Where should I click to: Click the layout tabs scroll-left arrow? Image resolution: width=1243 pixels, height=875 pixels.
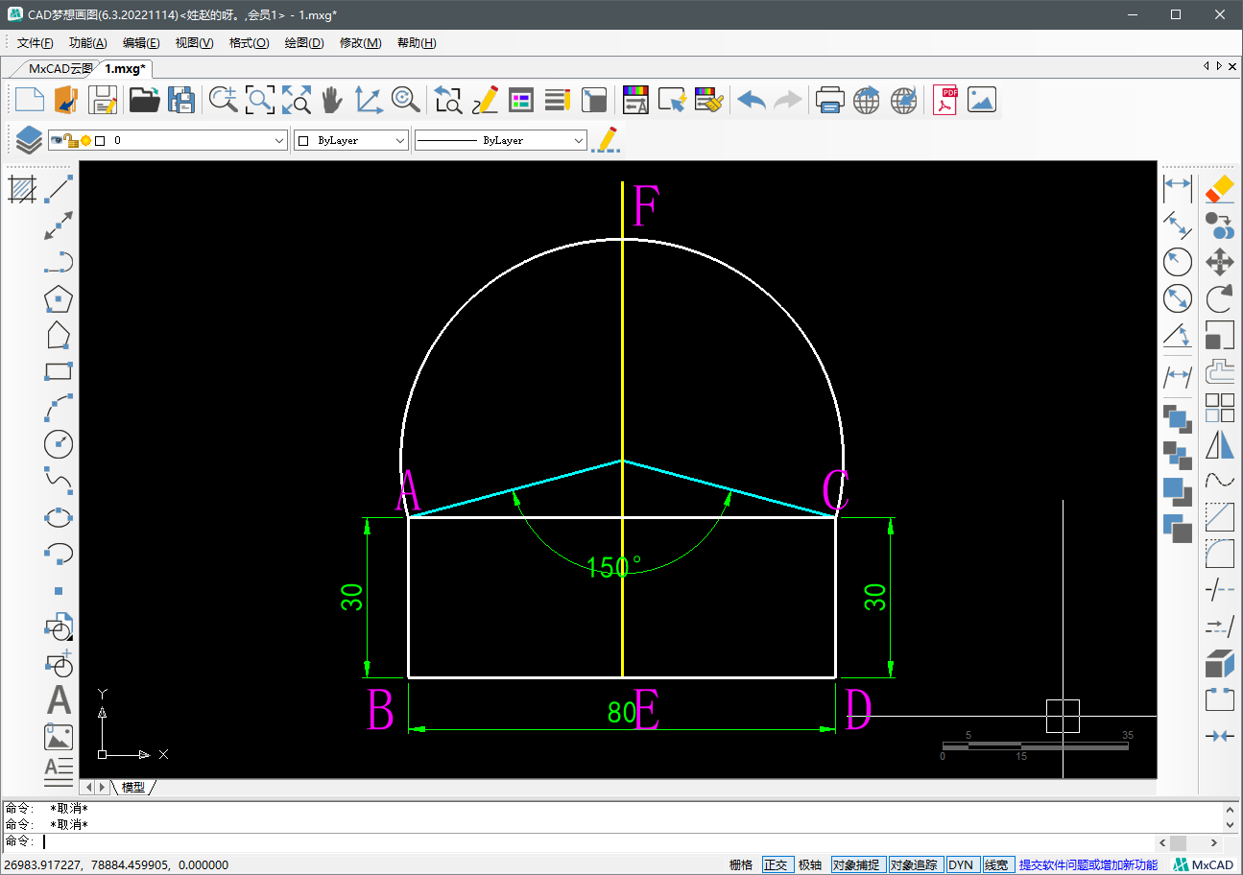coord(88,787)
